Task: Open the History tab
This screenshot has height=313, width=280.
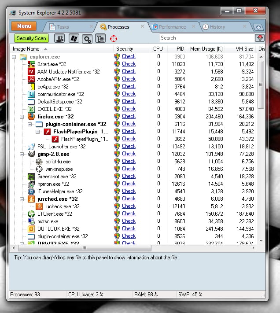Action: [x=217, y=27]
